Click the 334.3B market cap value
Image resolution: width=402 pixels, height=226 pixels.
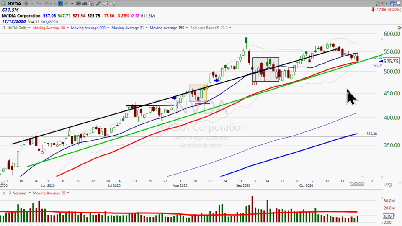(33, 22)
